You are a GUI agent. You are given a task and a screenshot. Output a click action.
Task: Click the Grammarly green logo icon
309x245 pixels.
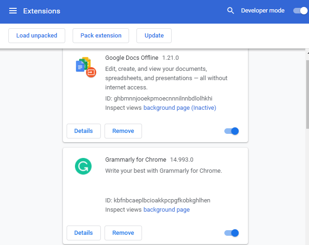coord(83,166)
